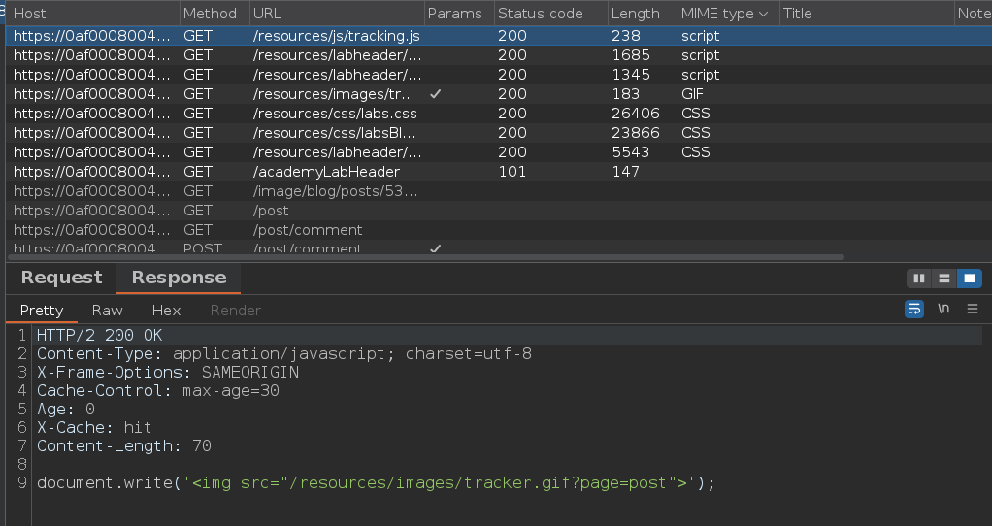Screen dimensions: 992x526
Task: Select the tabbed (combined) layout icon
Action: coord(969,279)
